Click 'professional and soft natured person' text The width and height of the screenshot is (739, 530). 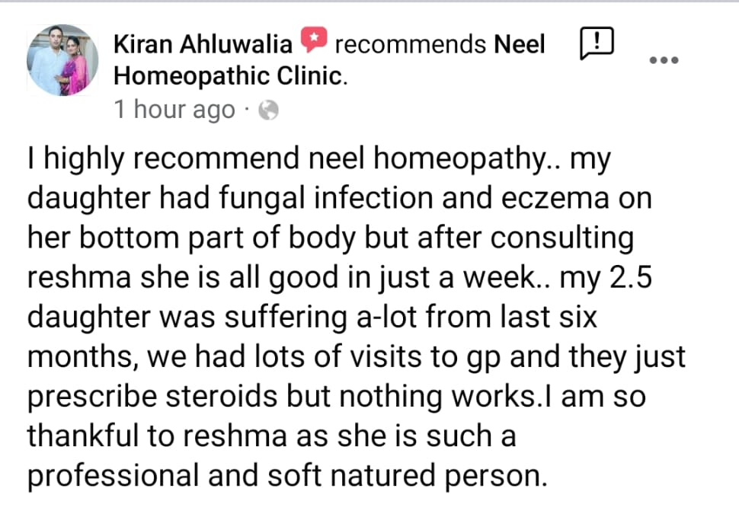[x=288, y=476]
